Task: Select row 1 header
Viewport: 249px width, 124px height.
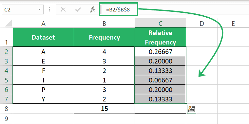Action: coord(6,37)
